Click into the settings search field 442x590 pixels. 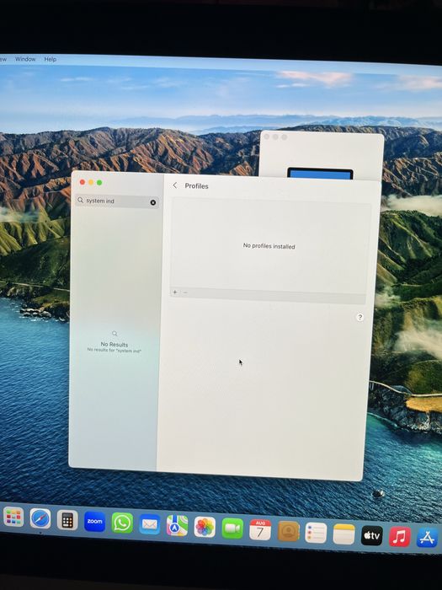click(x=117, y=201)
